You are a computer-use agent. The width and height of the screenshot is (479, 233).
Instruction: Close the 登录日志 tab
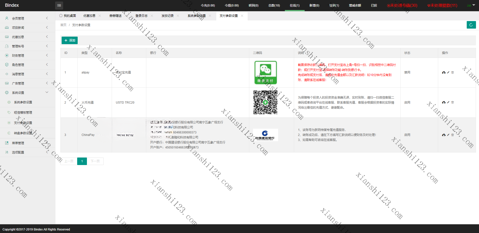coord(152,16)
